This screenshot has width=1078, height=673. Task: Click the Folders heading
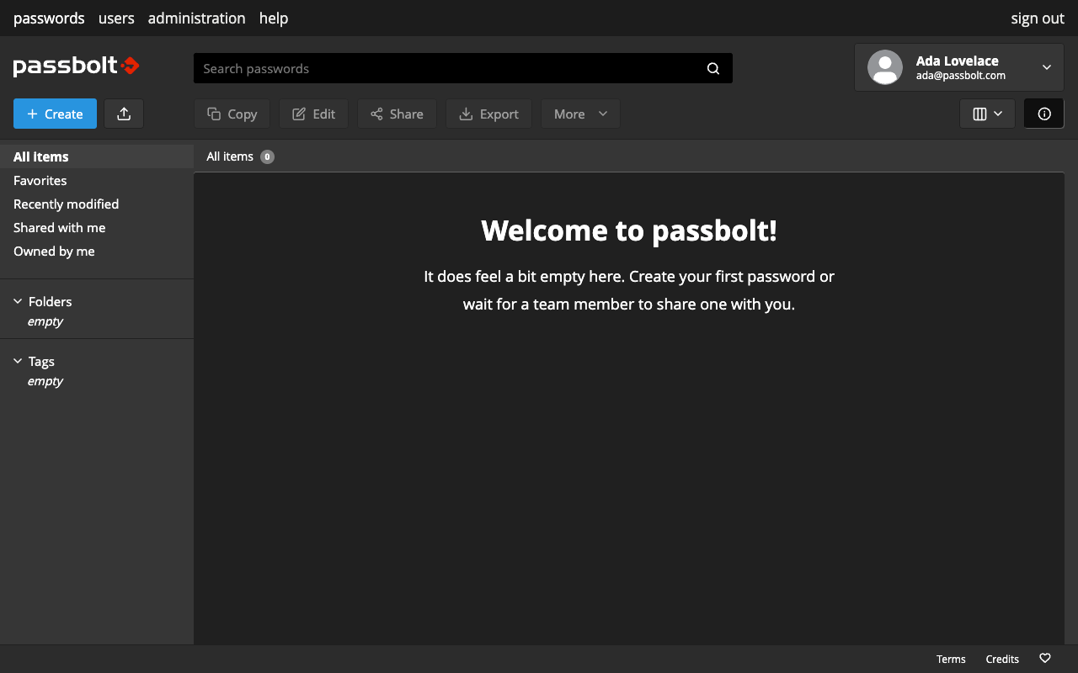tap(50, 301)
